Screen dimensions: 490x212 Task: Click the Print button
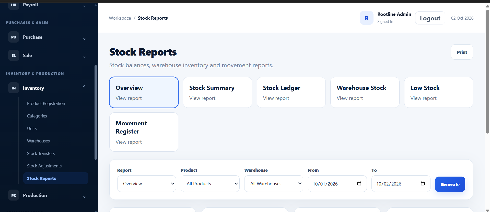coord(462,52)
